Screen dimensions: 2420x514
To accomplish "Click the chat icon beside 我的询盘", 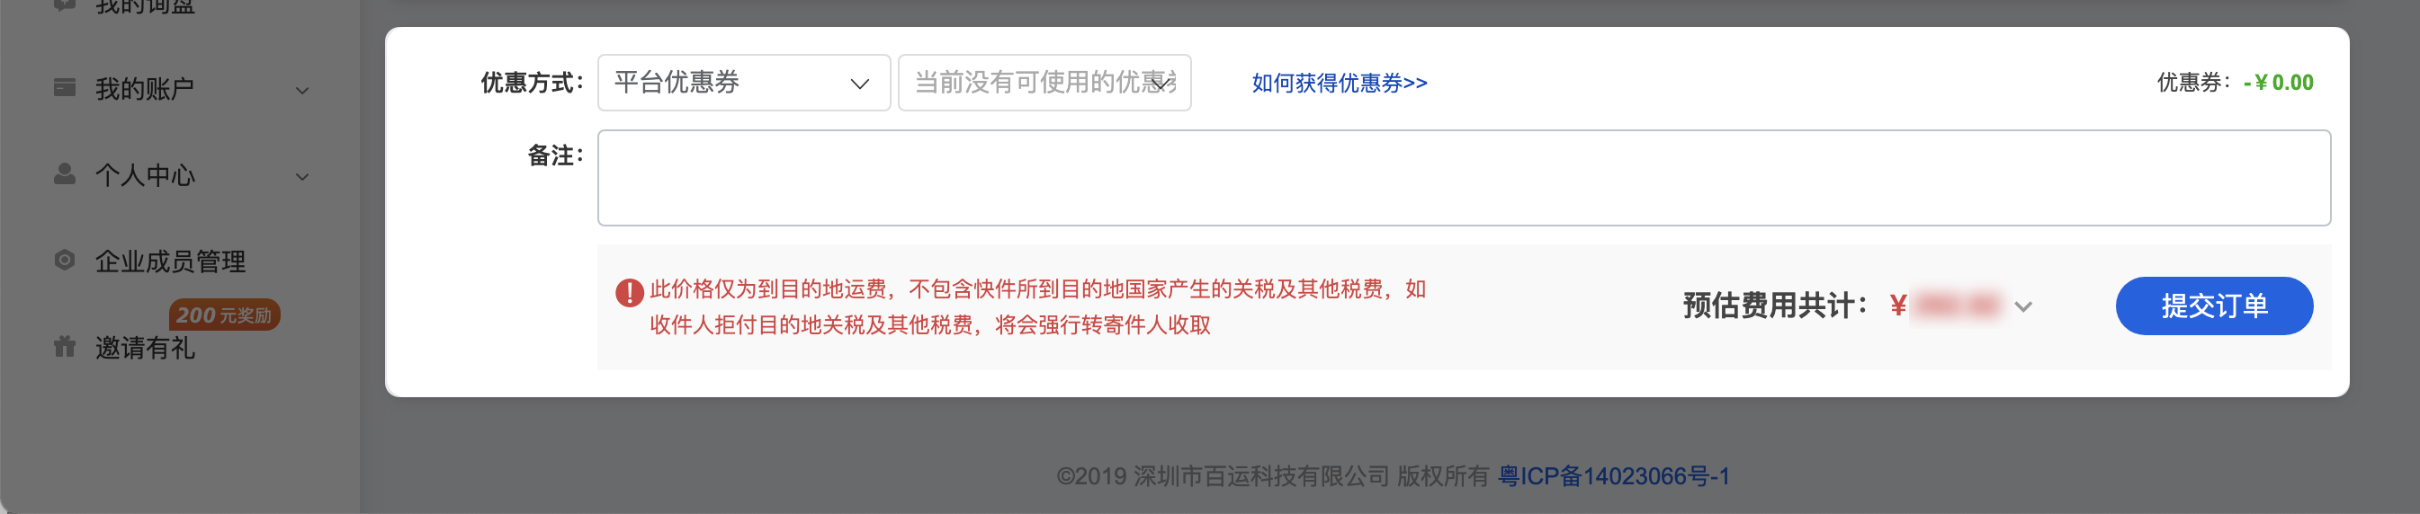I will point(64,4).
